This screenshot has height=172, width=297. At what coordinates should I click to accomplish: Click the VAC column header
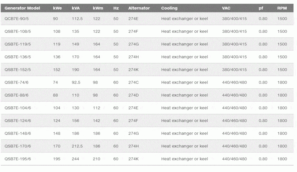226,8
